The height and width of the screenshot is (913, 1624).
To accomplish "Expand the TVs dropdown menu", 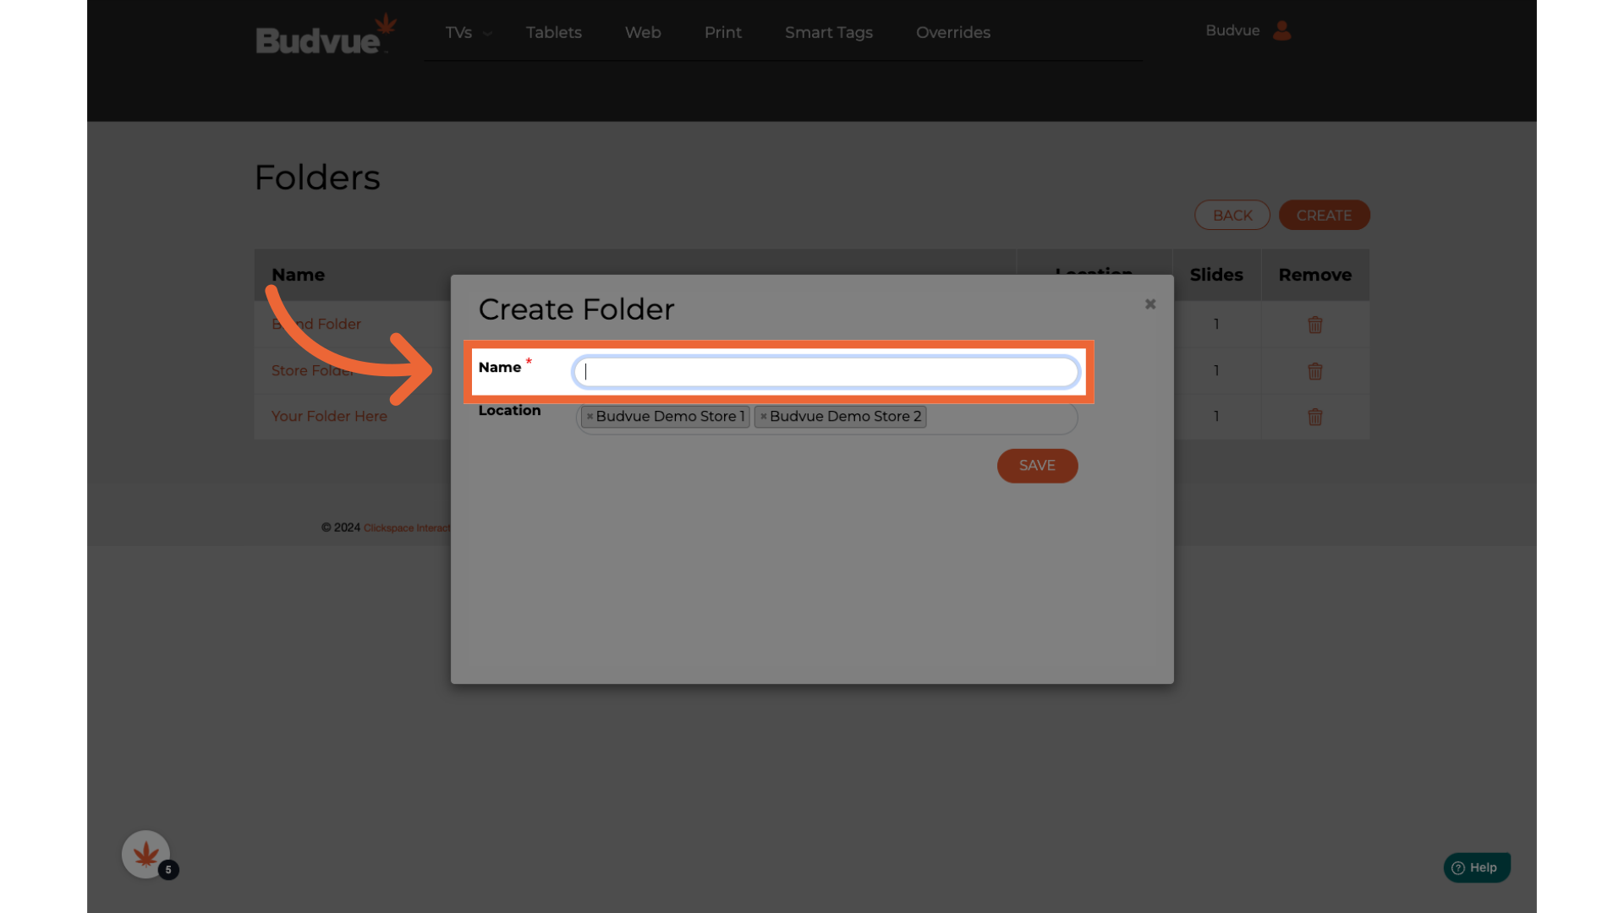I will (x=468, y=33).
